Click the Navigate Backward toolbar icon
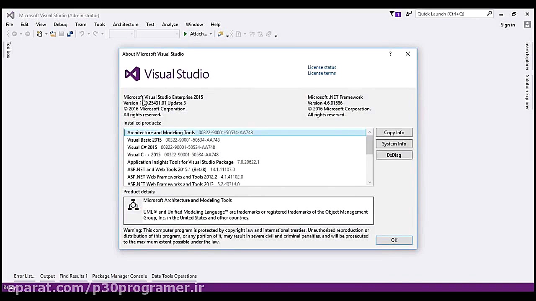This screenshot has height=301, width=536. click(x=14, y=34)
